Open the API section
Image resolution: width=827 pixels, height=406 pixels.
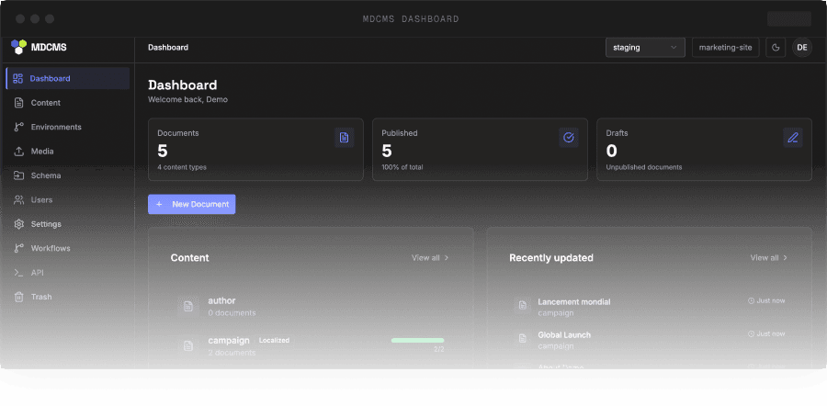(x=67, y=273)
